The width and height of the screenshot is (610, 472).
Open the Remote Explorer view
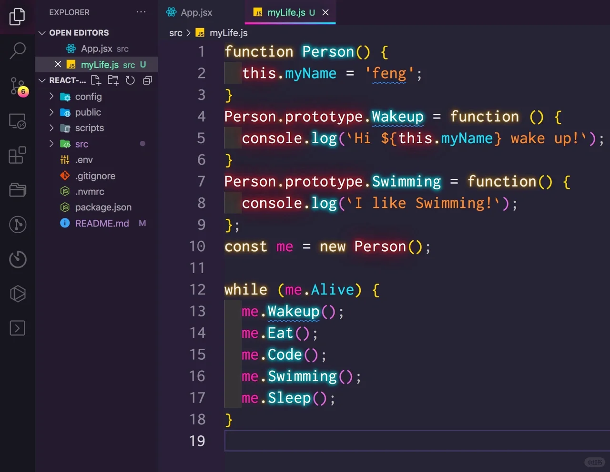[17, 121]
